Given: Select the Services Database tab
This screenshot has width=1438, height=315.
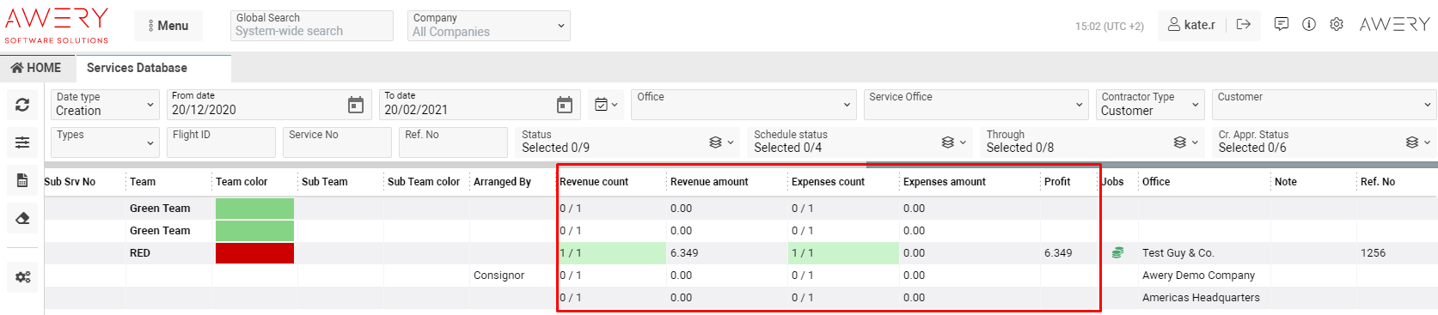Looking at the screenshot, I should coord(153,68).
